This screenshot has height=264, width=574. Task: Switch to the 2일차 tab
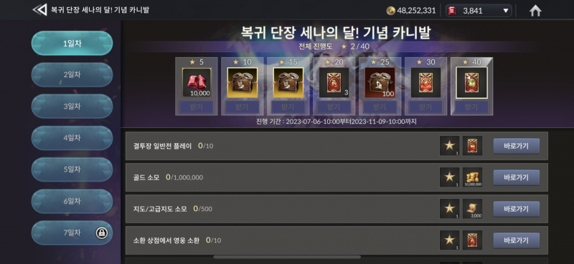pyautogui.click(x=72, y=75)
